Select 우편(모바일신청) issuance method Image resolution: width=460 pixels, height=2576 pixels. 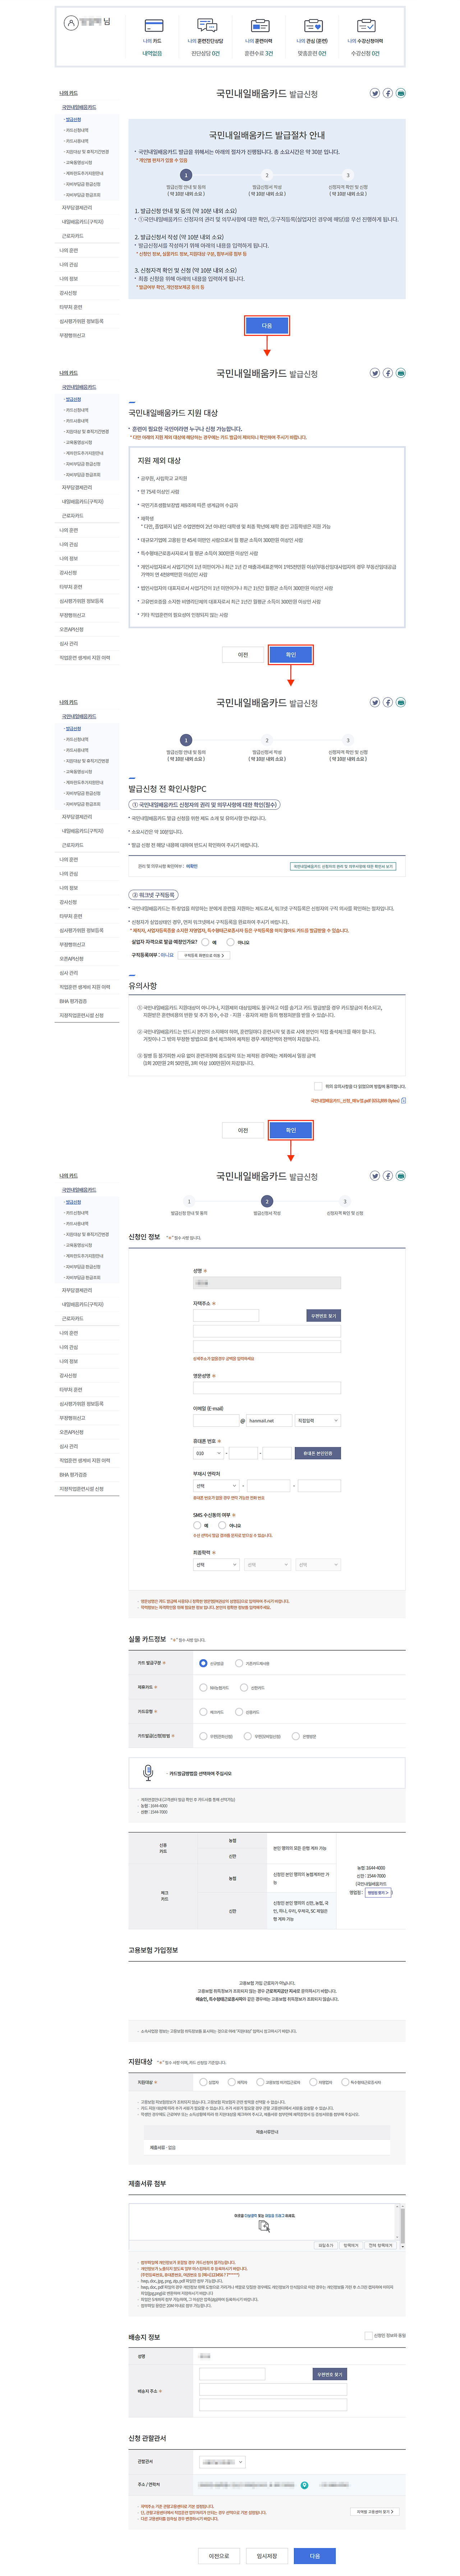[x=248, y=1736]
